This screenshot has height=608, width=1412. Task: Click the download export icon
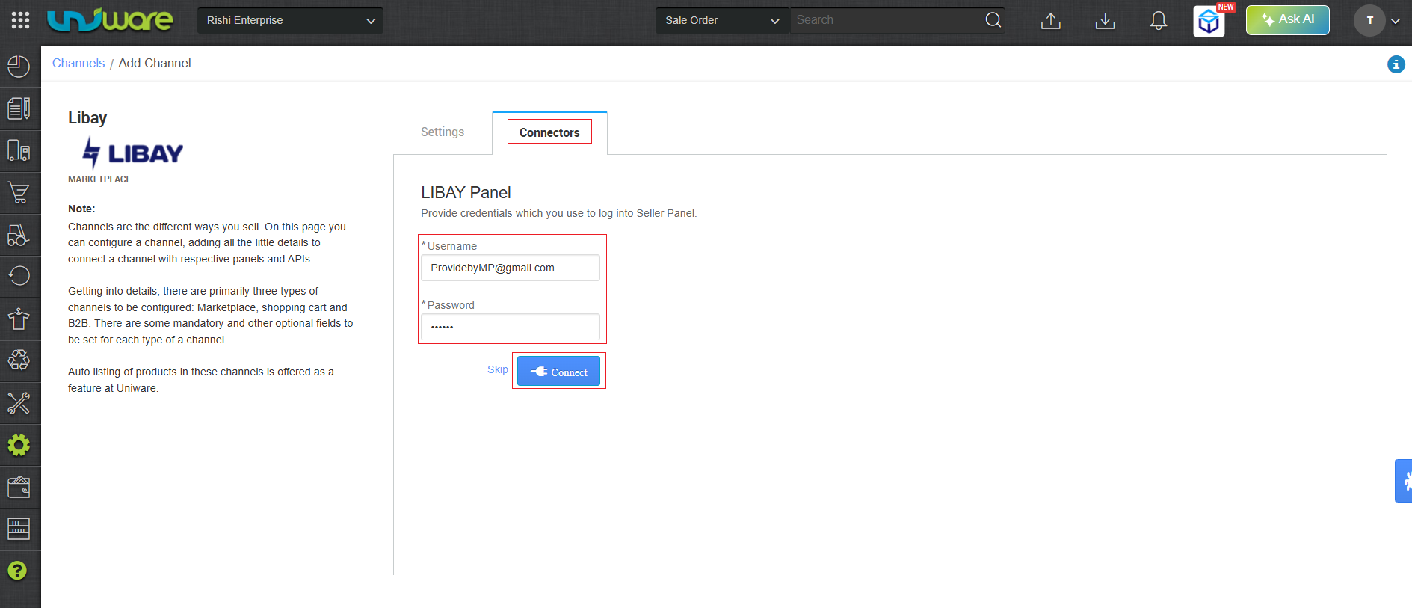[x=1105, y=21]
